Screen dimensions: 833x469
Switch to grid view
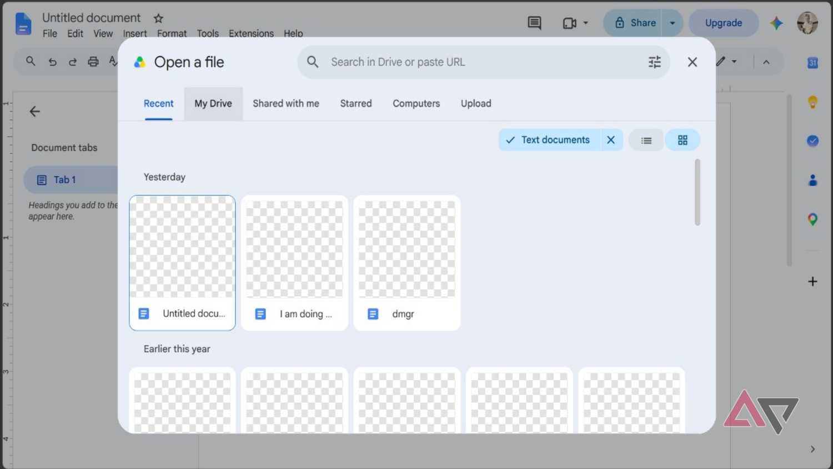683,140
